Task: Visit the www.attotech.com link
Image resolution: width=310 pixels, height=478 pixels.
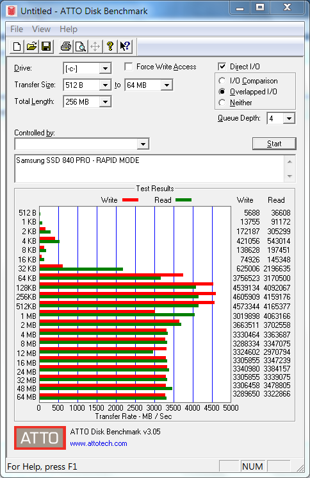Action: (x=99, y=443)
